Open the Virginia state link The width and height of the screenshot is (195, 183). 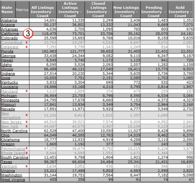[8, 171]
